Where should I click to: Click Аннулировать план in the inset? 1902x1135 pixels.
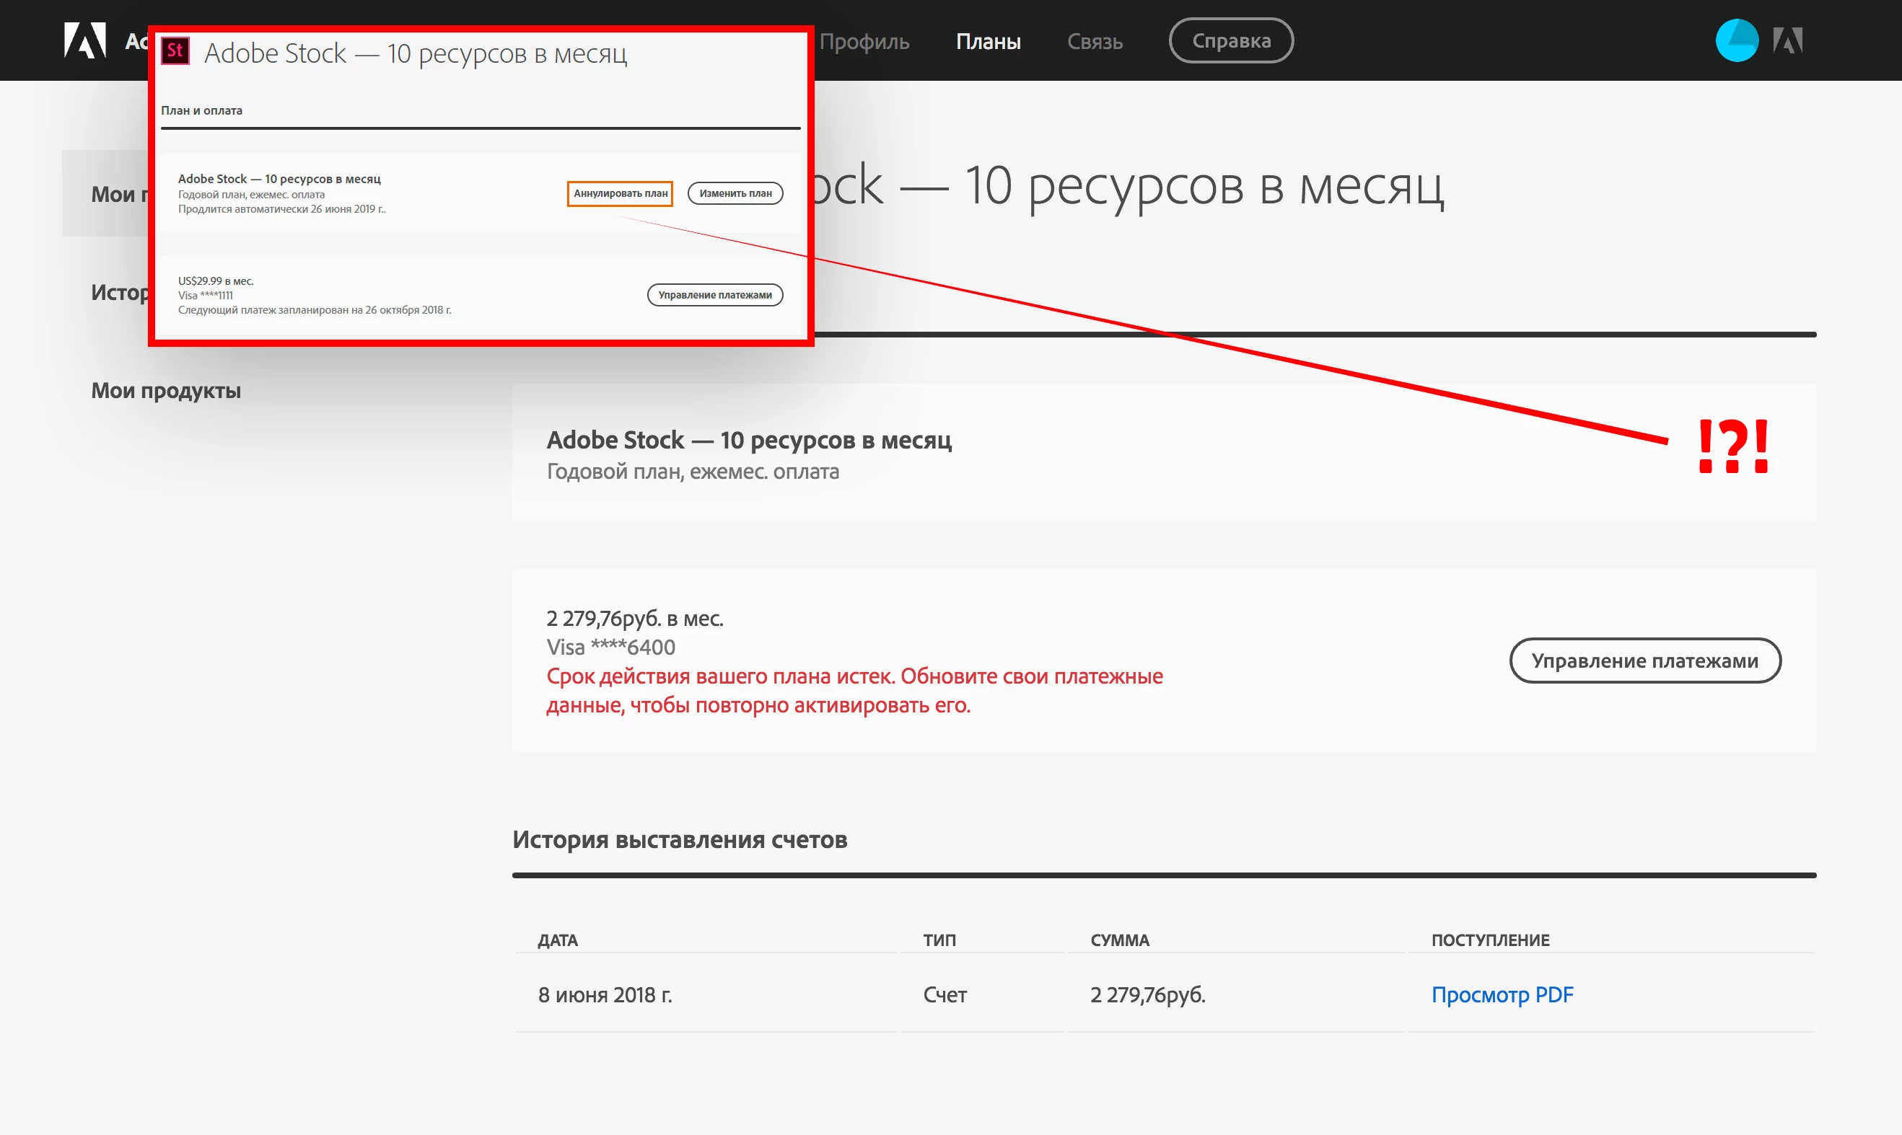pos(620,193)
